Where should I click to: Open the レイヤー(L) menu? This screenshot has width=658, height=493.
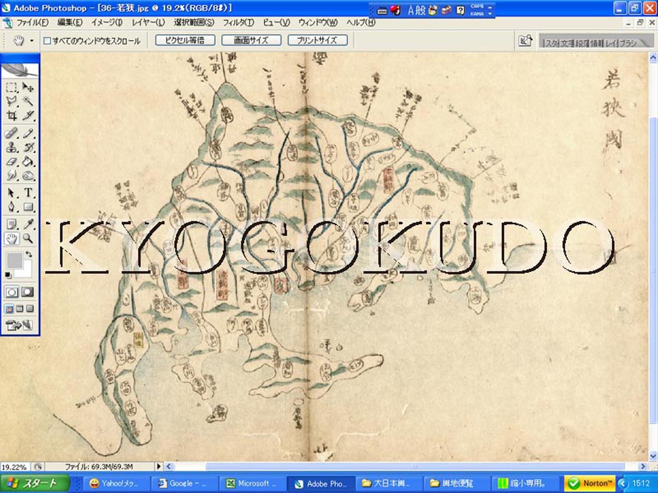[x=148, y=22]
